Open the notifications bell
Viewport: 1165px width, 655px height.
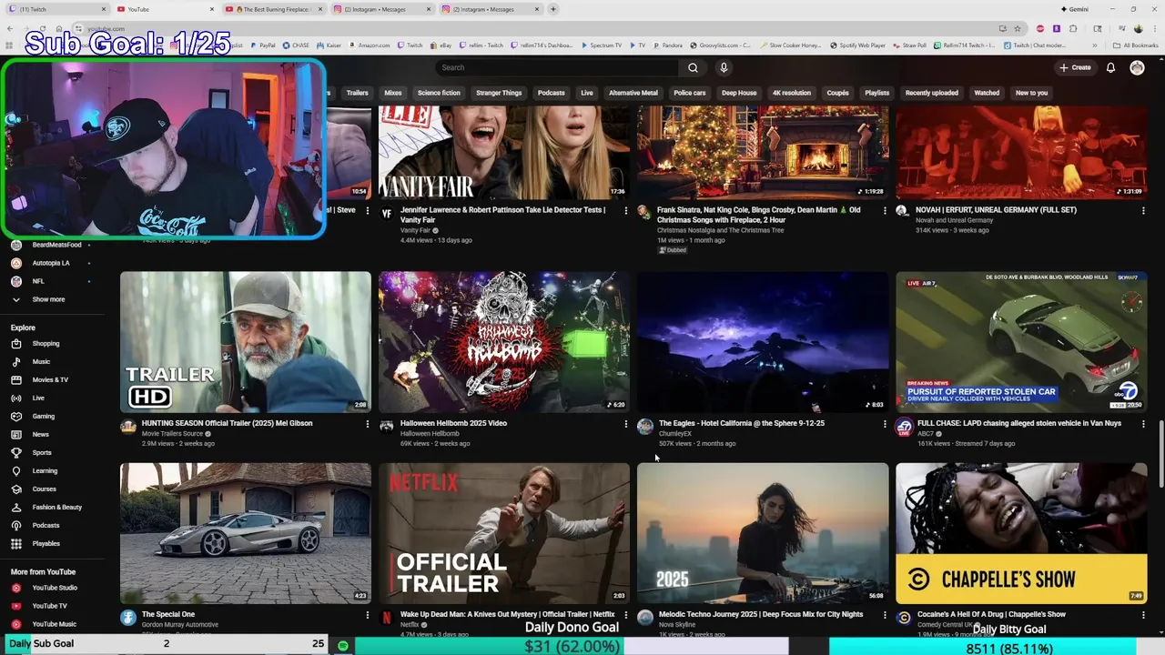[x=1110, y=67]
